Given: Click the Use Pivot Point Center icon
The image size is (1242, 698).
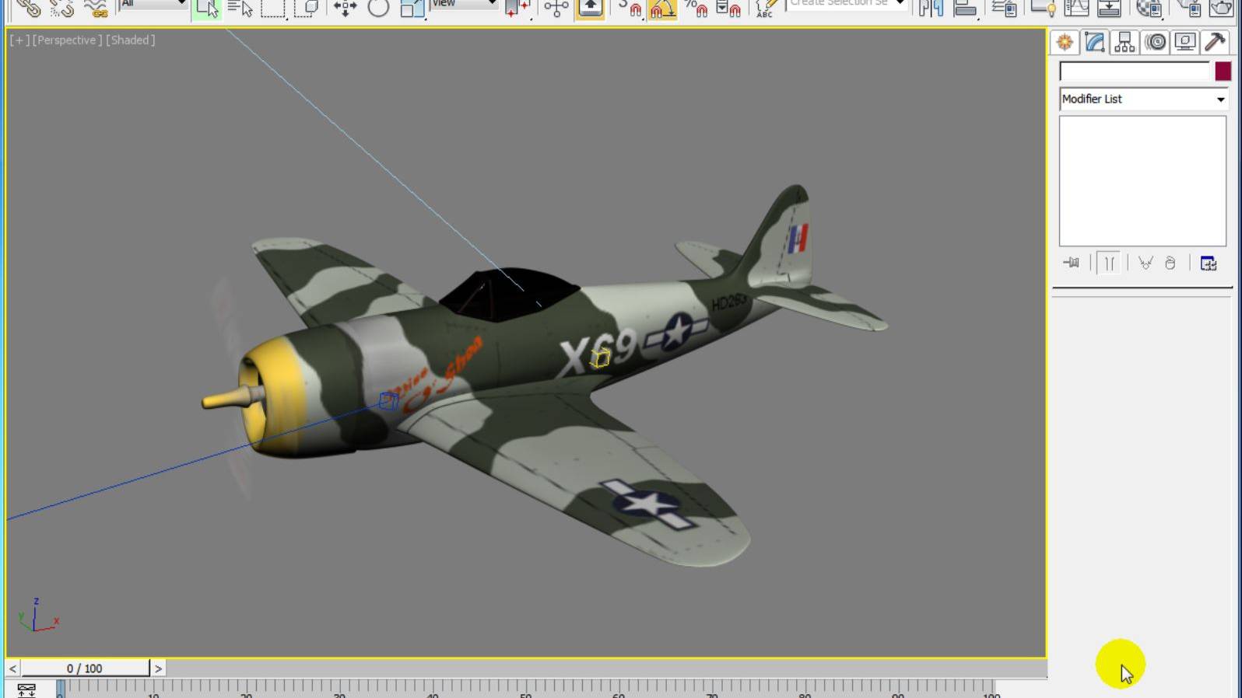Looking at the screenshot, I should pyautogui.click(x=517, y=8).
